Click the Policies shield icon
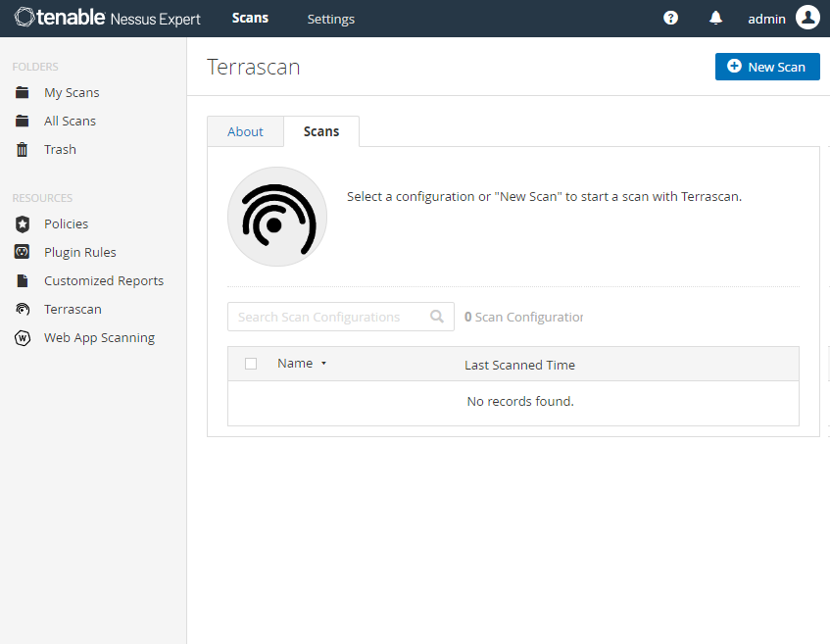This screenshot has width=830, height=644. (x=23, y=224)
